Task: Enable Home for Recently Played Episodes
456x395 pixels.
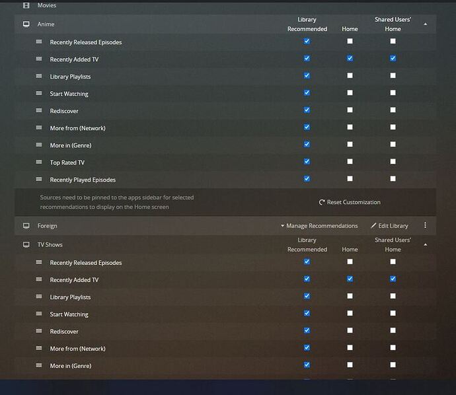Action: coord(350,179)
